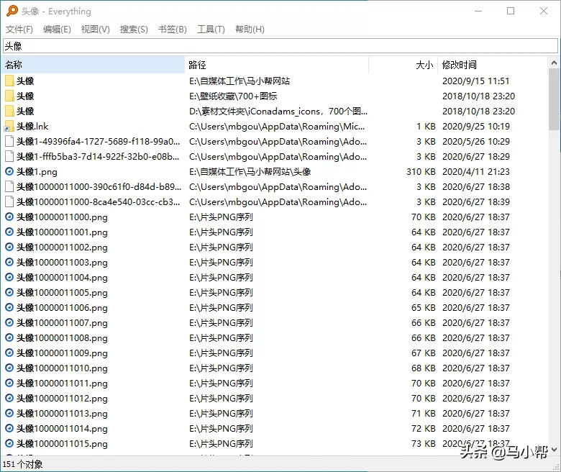This screenshot has width=561, height=472.
Task: Click the date 2020/4/11 21:23
Action: (x=476, y=172)
